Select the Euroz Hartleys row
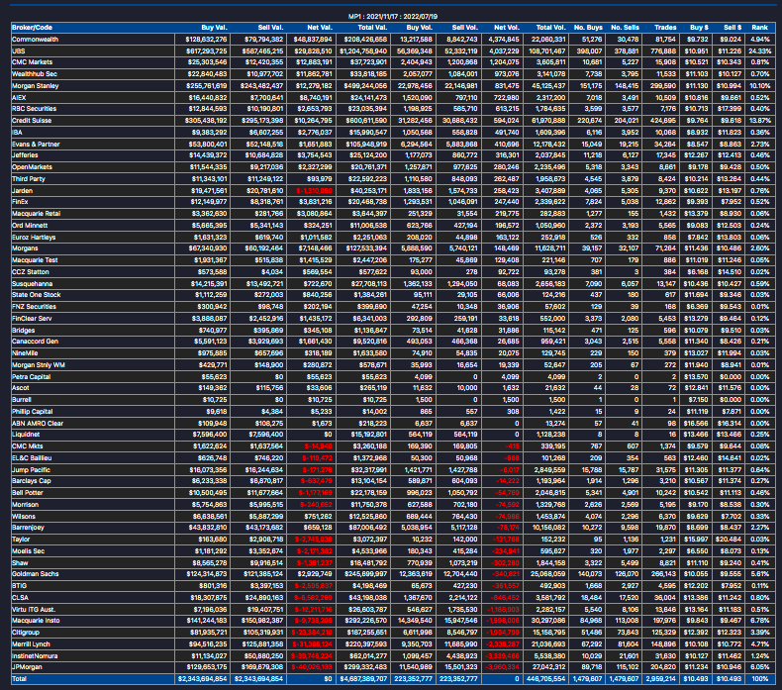The height and width of the screenshot is (690, 782). click(393, 238)
